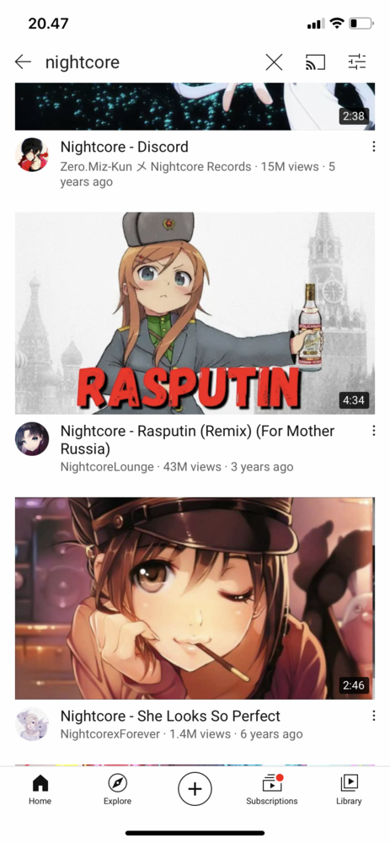Screen dimensions: 390x843
Task: Clear the search query with the X icon
Action: coord(274,62)
